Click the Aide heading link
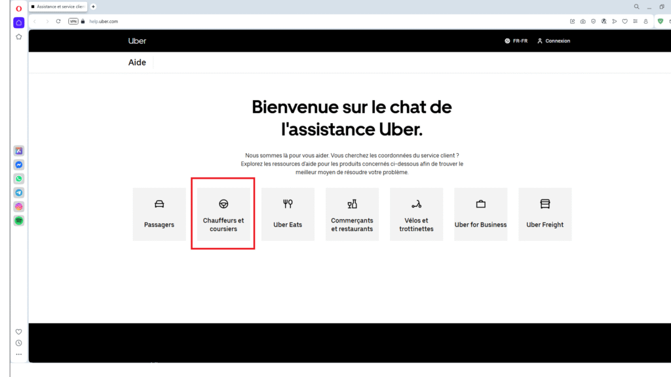Viewport: 671px width, 377px height. (x=137, y=62)
